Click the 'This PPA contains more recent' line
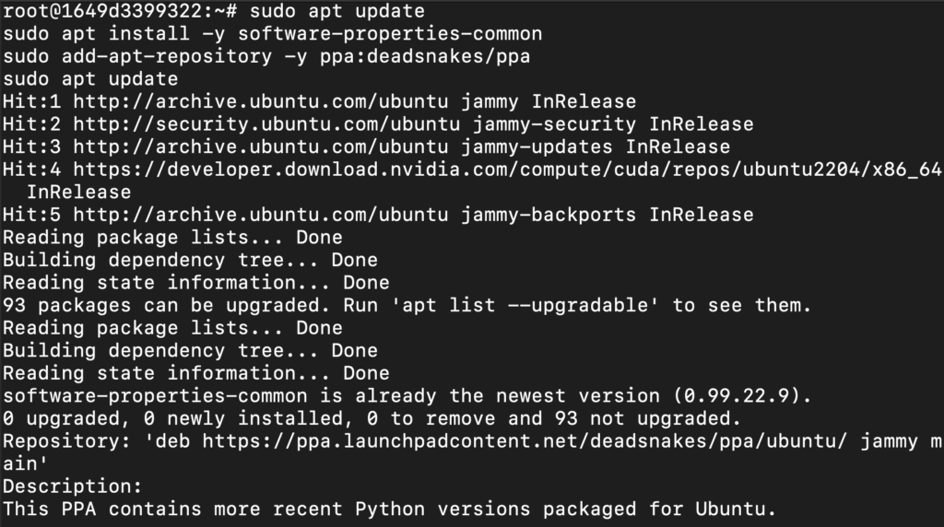944x527 pixels. [x=389, y=509]
